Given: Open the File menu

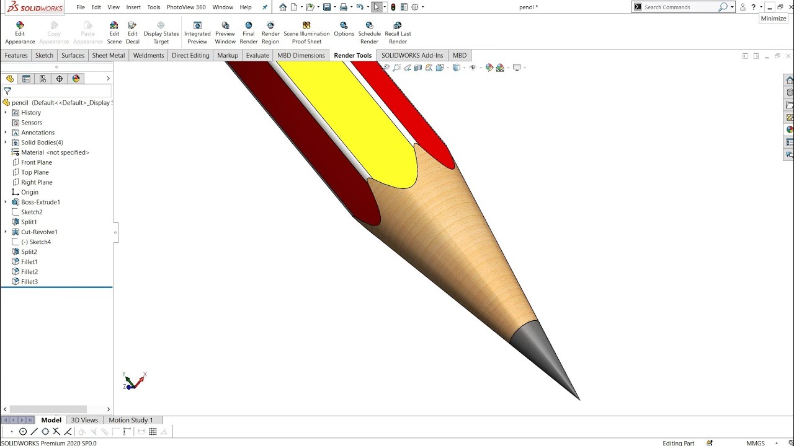Looking at the screenshot, I should (x=81, y=7).
